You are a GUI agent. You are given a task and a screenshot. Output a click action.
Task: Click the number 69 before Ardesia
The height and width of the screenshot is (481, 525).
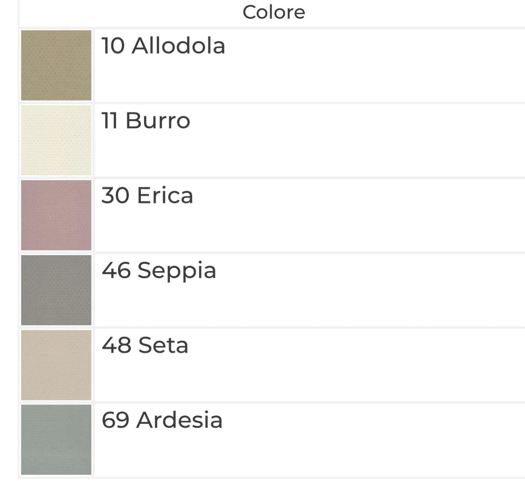click(115, 420)
